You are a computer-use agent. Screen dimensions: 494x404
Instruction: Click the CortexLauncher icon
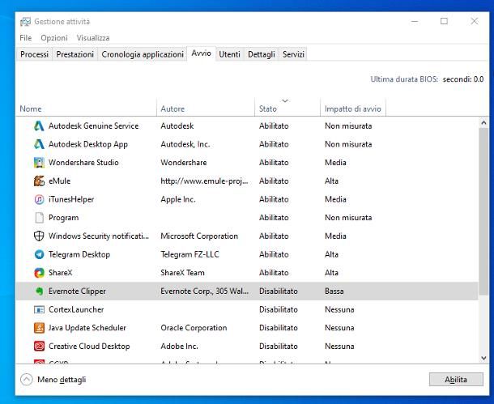[39, 309]
